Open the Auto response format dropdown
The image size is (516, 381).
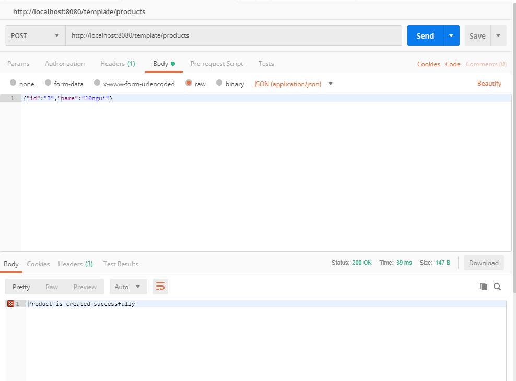(x=127, y=287)
